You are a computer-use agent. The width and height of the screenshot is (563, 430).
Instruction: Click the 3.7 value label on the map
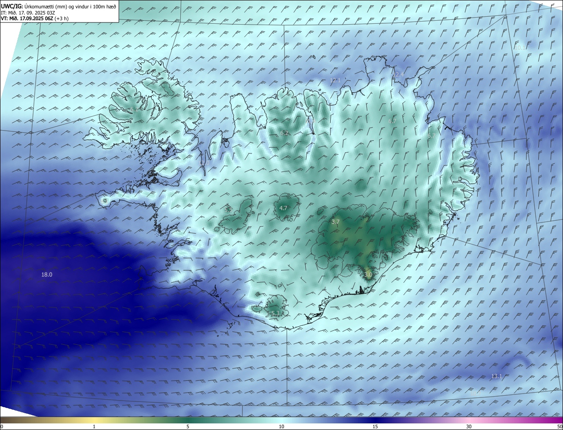(335, 222)
